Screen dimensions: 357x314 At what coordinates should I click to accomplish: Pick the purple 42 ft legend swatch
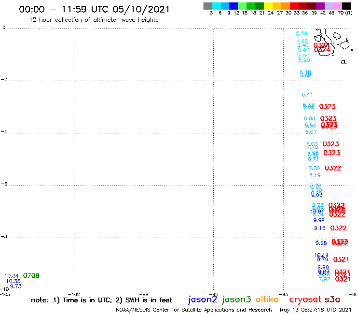click(x=320, y=6)
